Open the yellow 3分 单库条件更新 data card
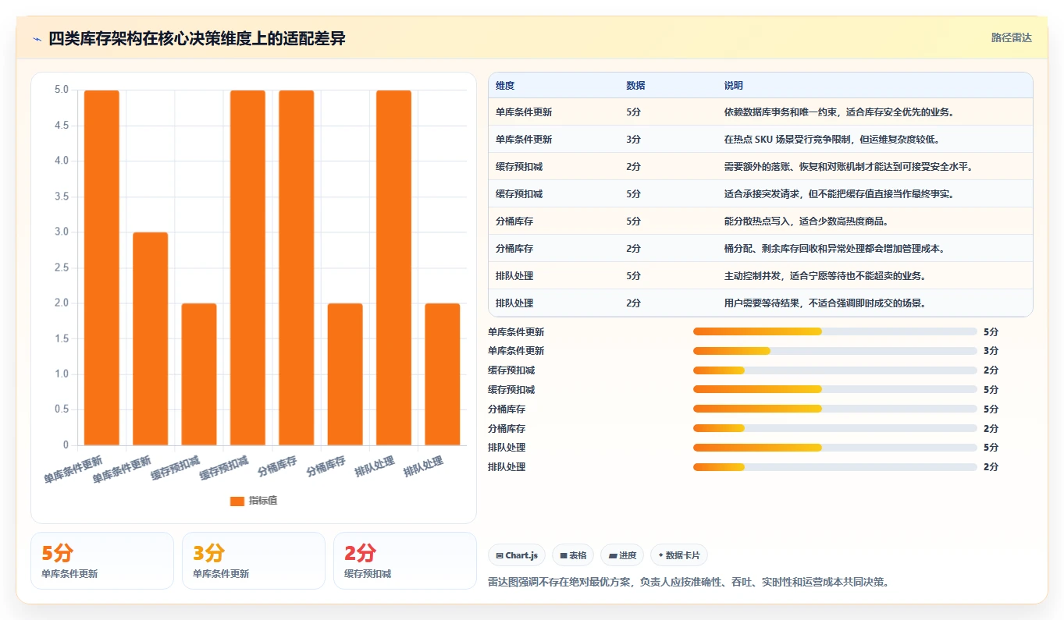 pyautogui.click(x=254, y=561)
